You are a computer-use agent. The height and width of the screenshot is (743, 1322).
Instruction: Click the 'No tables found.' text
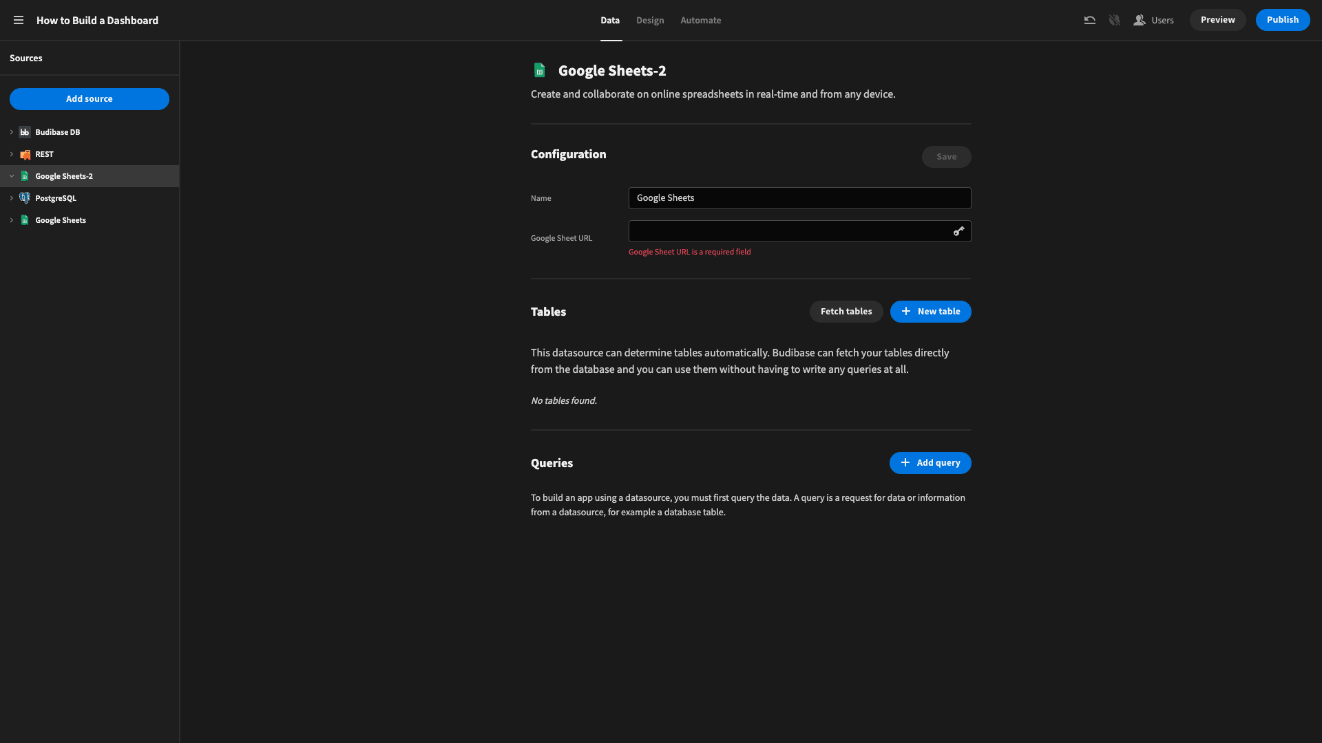coord(563,400)
